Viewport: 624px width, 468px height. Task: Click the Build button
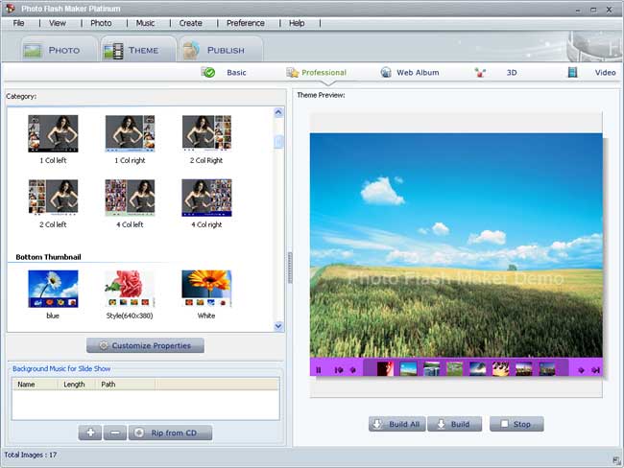click(x=454, y=424)
